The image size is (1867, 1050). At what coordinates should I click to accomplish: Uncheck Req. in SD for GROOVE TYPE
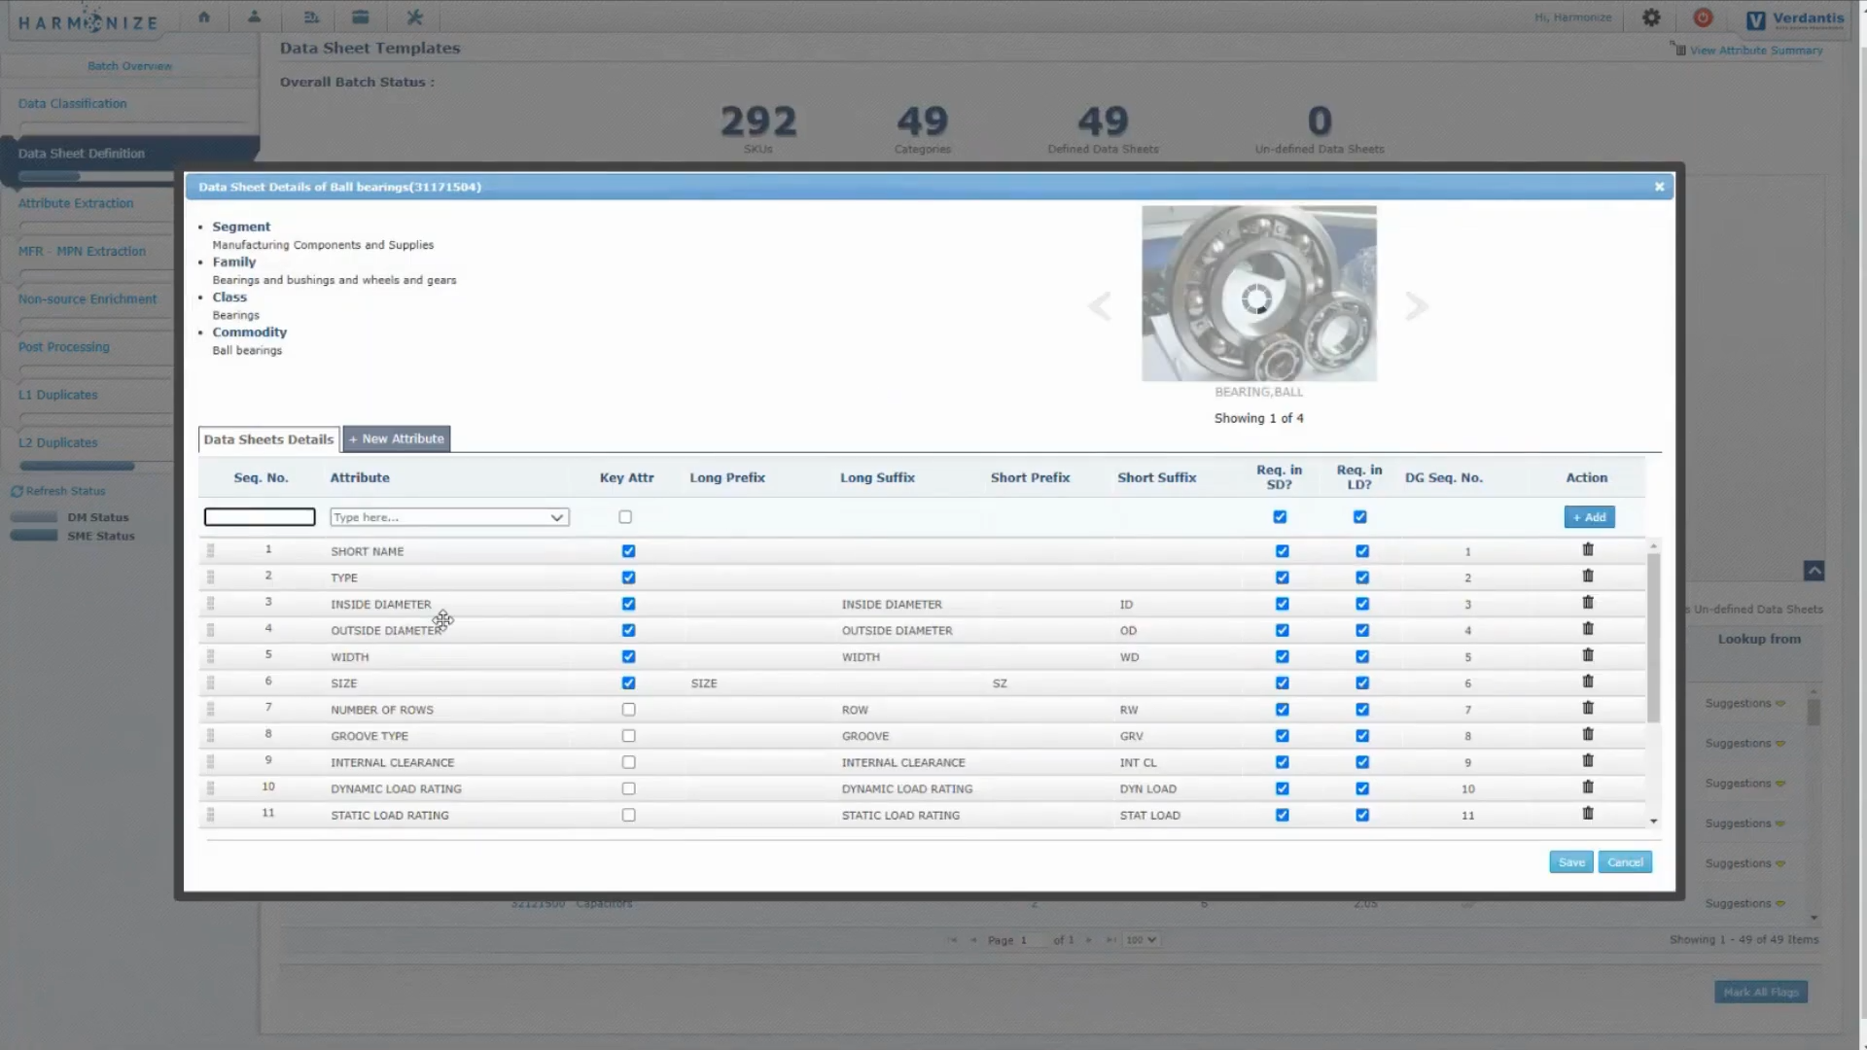(1282, 735)
